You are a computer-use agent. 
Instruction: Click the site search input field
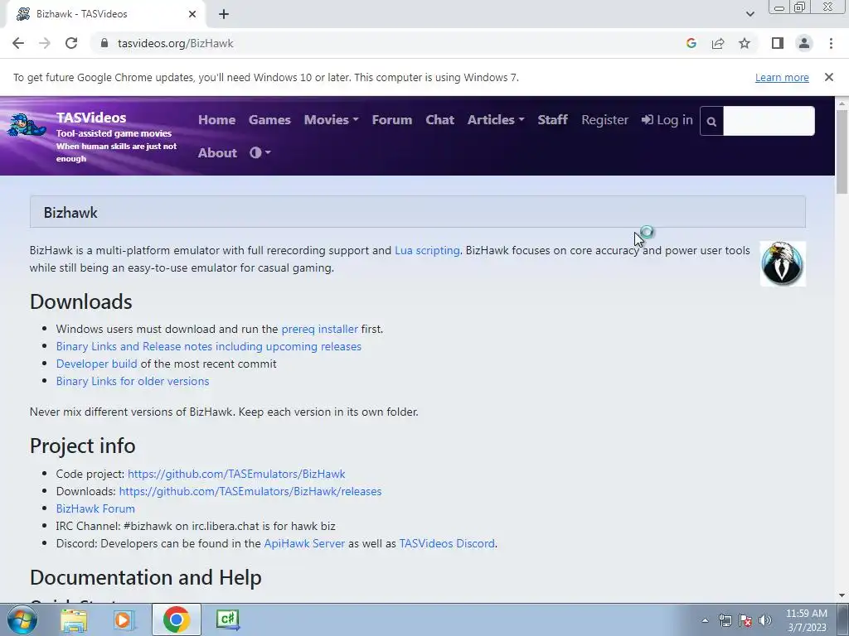pyautogui.click(x=769, y=121)
